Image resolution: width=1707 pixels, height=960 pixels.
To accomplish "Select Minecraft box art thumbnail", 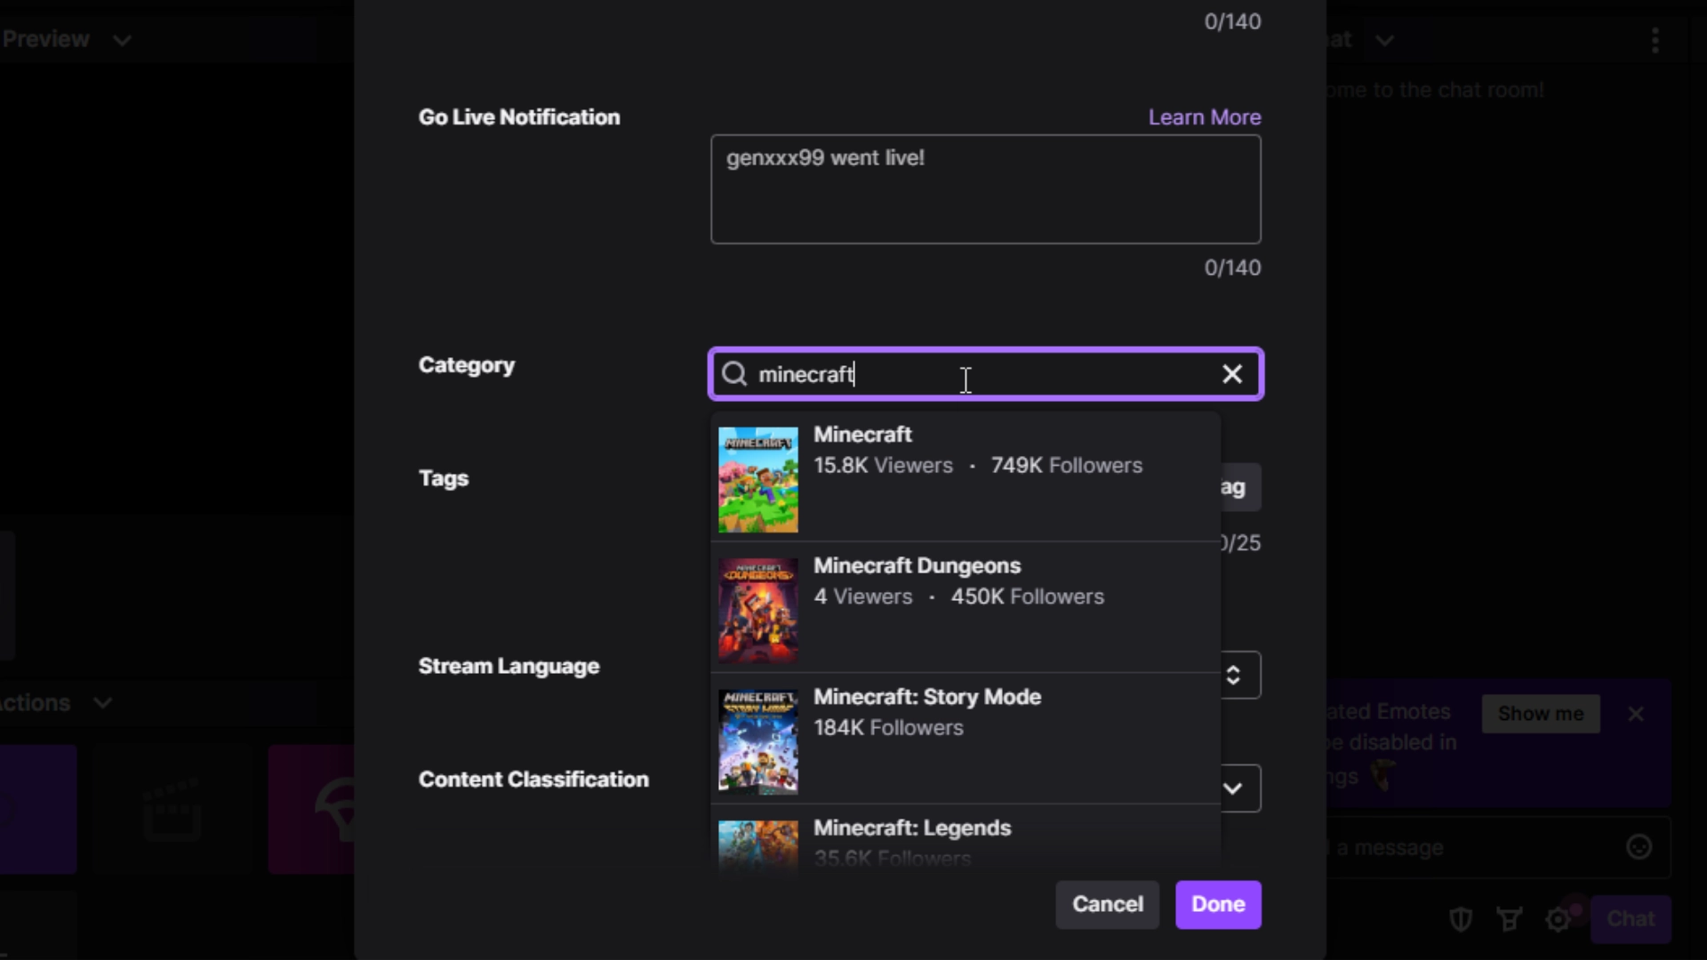I will [x=758, y=480].
